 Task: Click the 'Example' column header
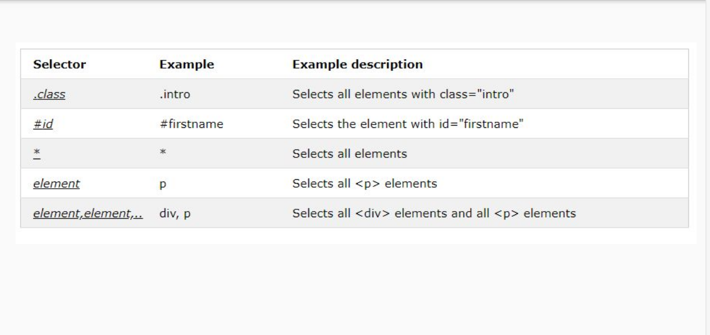coord(187,65)
